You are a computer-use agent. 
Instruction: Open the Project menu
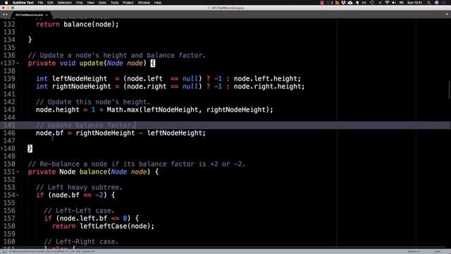point(128,3)
